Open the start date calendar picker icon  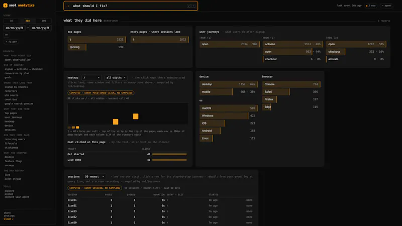pos(22,28)
